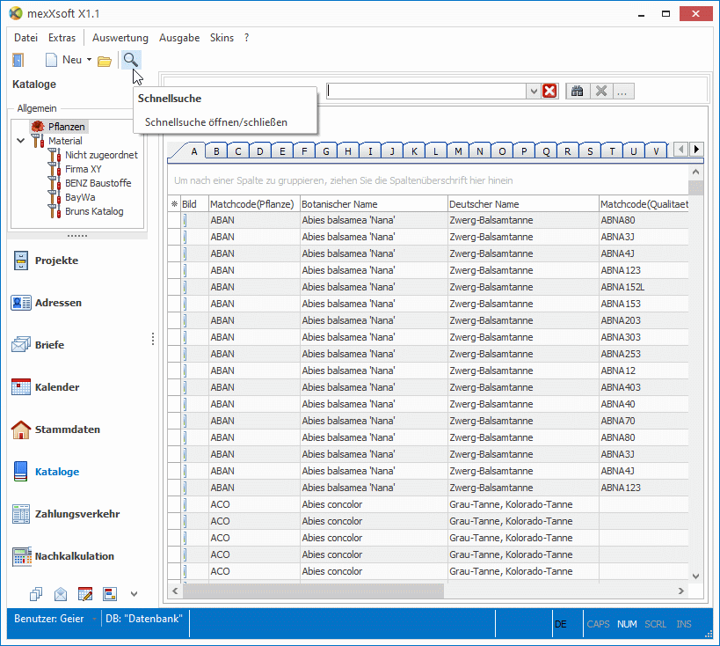The height and width of the screenshot is (646, 720).
Task: Select BayWa catalog
Action: 80,197
